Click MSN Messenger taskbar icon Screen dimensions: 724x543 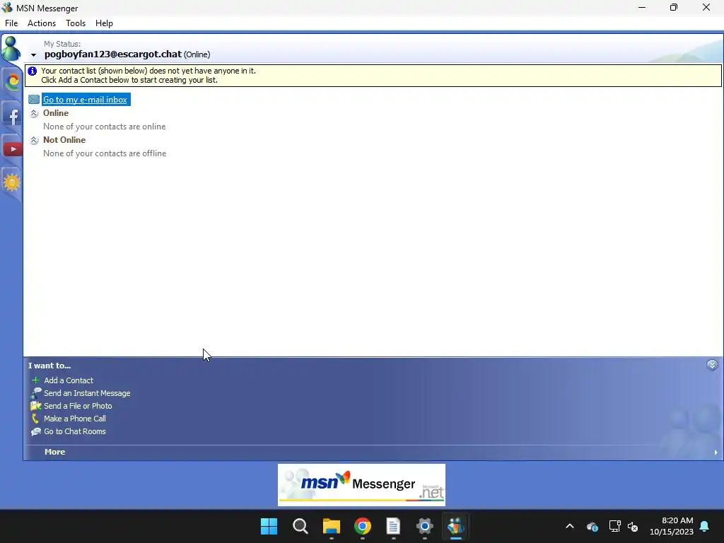456,526
